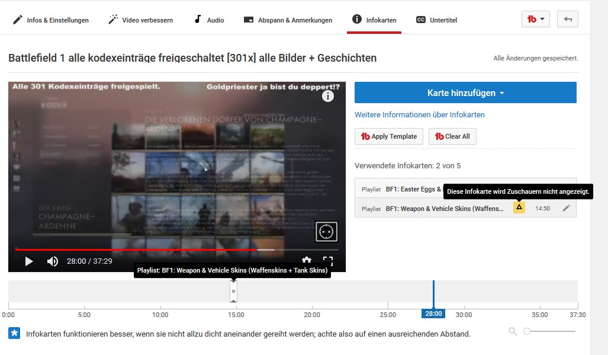Open the TubeBuddy dropdown menu

pyautogui.click(x=536, y=19)
